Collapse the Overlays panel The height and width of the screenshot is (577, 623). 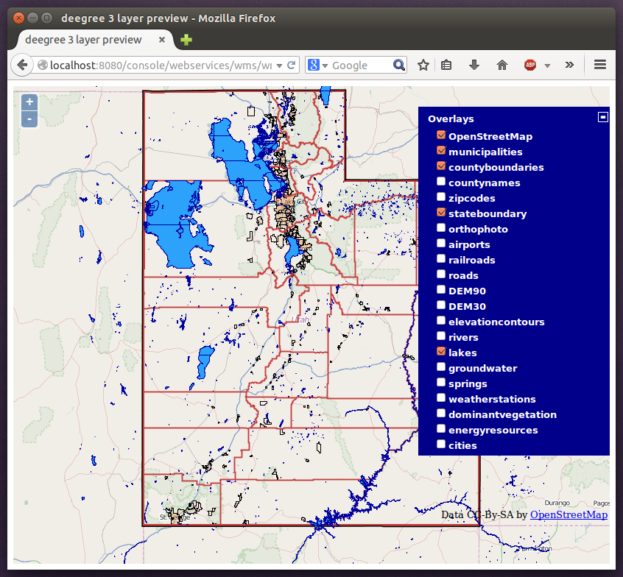point(603,116)
